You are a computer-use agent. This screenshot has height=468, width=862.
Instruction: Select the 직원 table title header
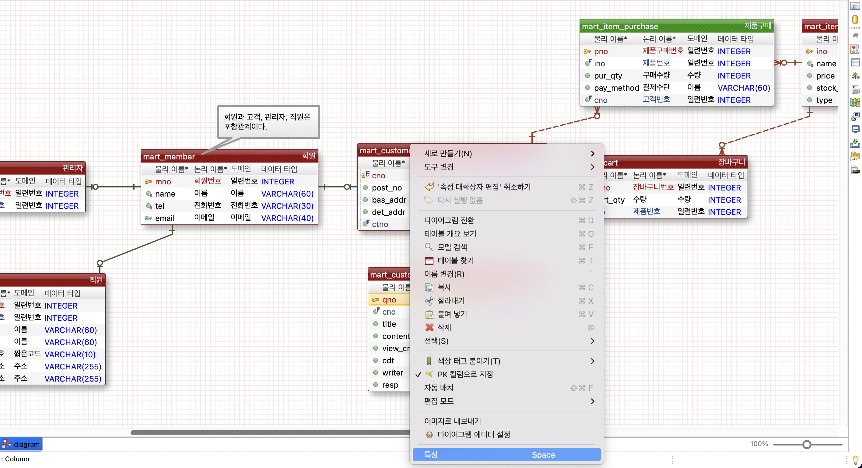(x=53, y=280)
